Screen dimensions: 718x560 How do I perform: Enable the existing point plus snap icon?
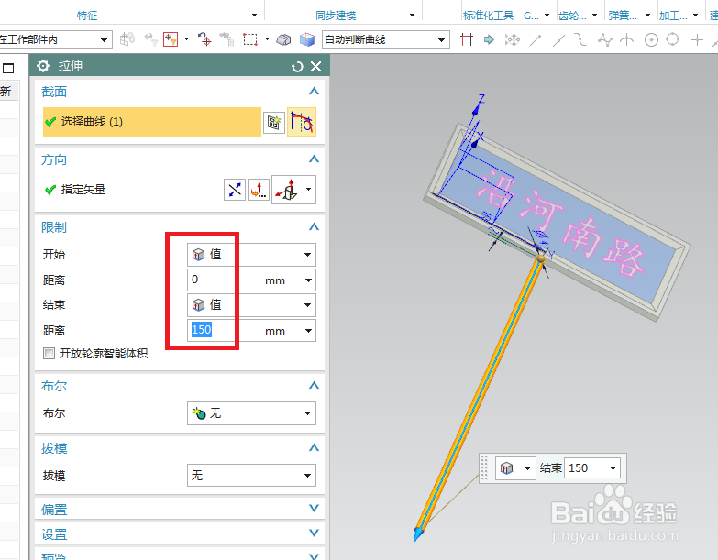pos(697,40)
